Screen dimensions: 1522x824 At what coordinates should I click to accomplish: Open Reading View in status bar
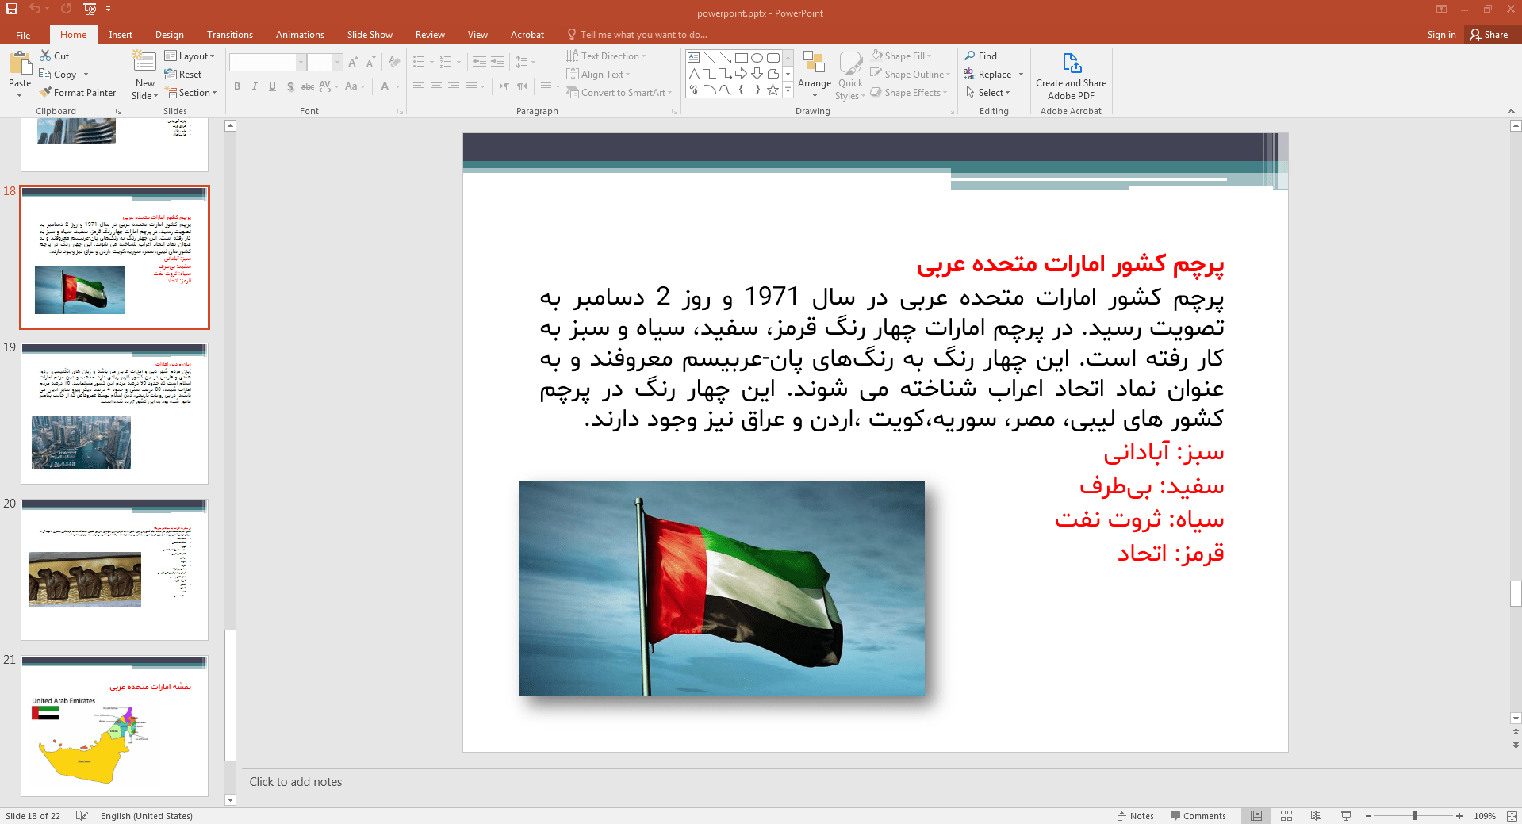click(x=1316, y=816)
